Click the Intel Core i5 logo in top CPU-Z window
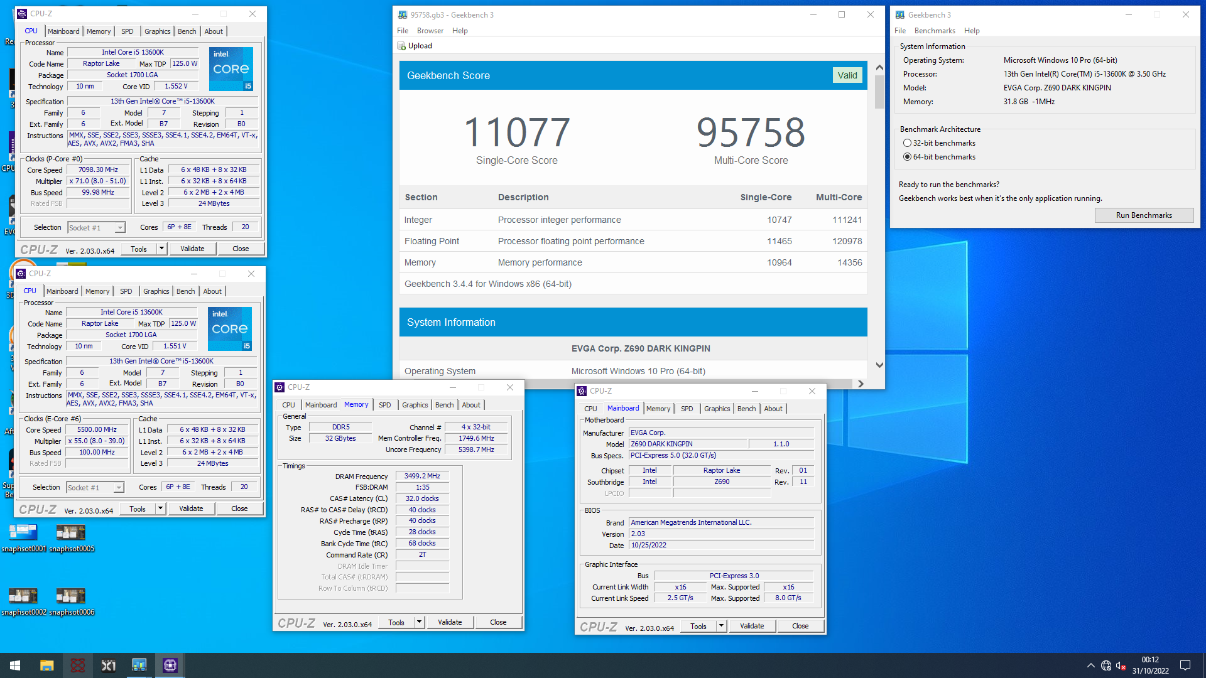 pyautogui.click(x=231, y=68)
